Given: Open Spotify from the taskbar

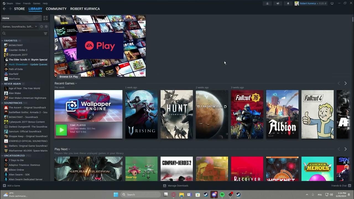Looking at the screenshot, I should [x=222, y=195].
